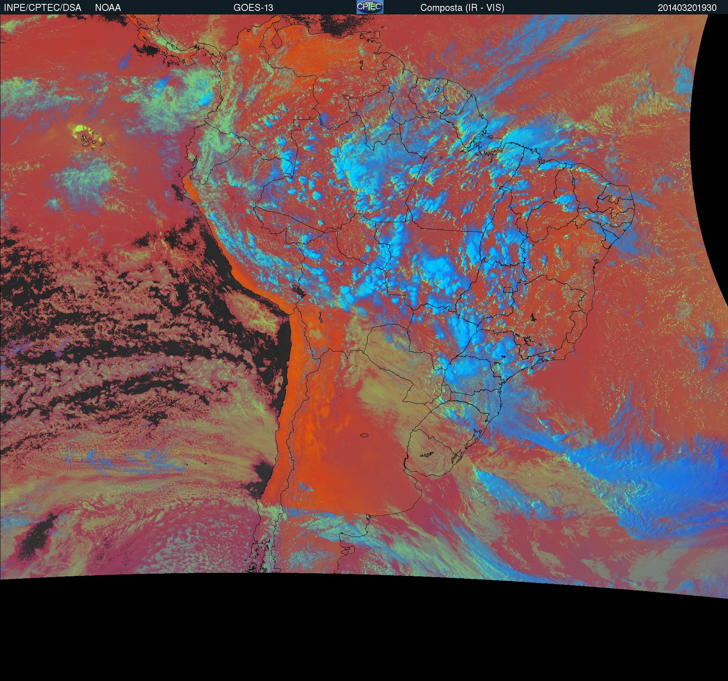Click the CPTEC logo in the header
Image resolution: width=728 pixels, height=681 pixels.
(x=370, y=7)
